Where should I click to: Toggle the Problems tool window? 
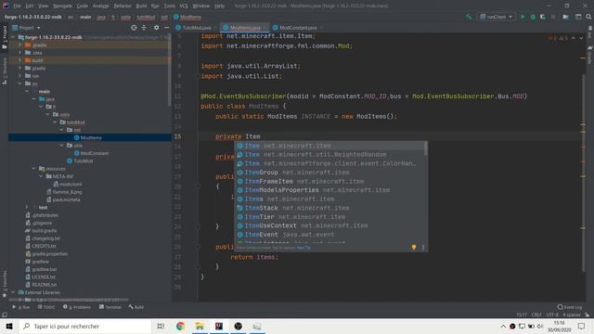(77, 307)
